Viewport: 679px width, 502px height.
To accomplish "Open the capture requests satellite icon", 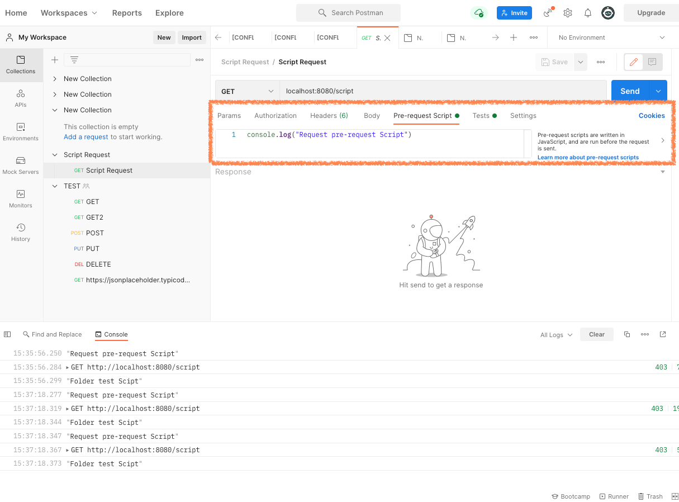I will pos(548,13).
